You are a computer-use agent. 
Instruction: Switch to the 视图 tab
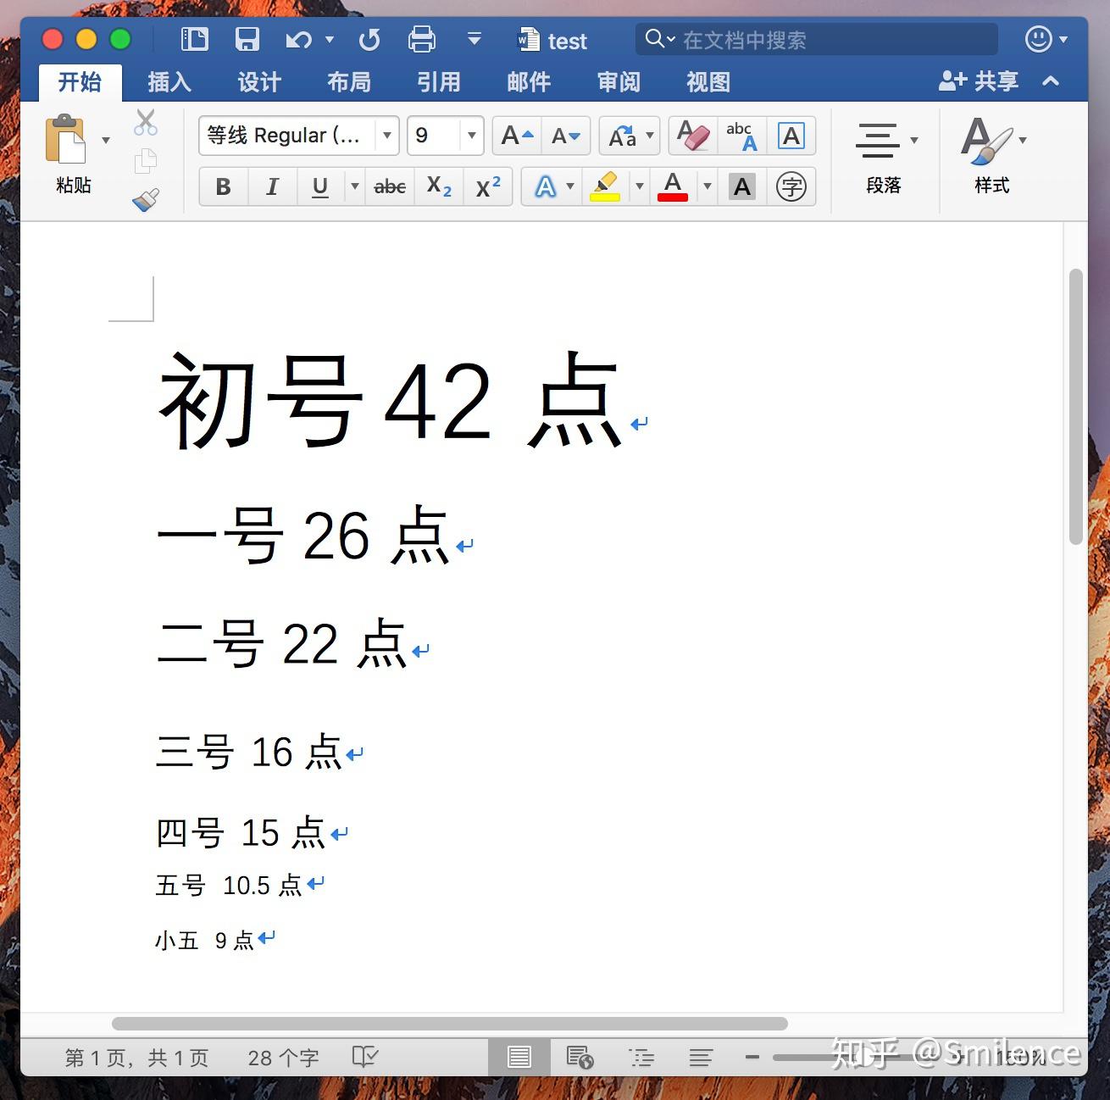[708, 82]
